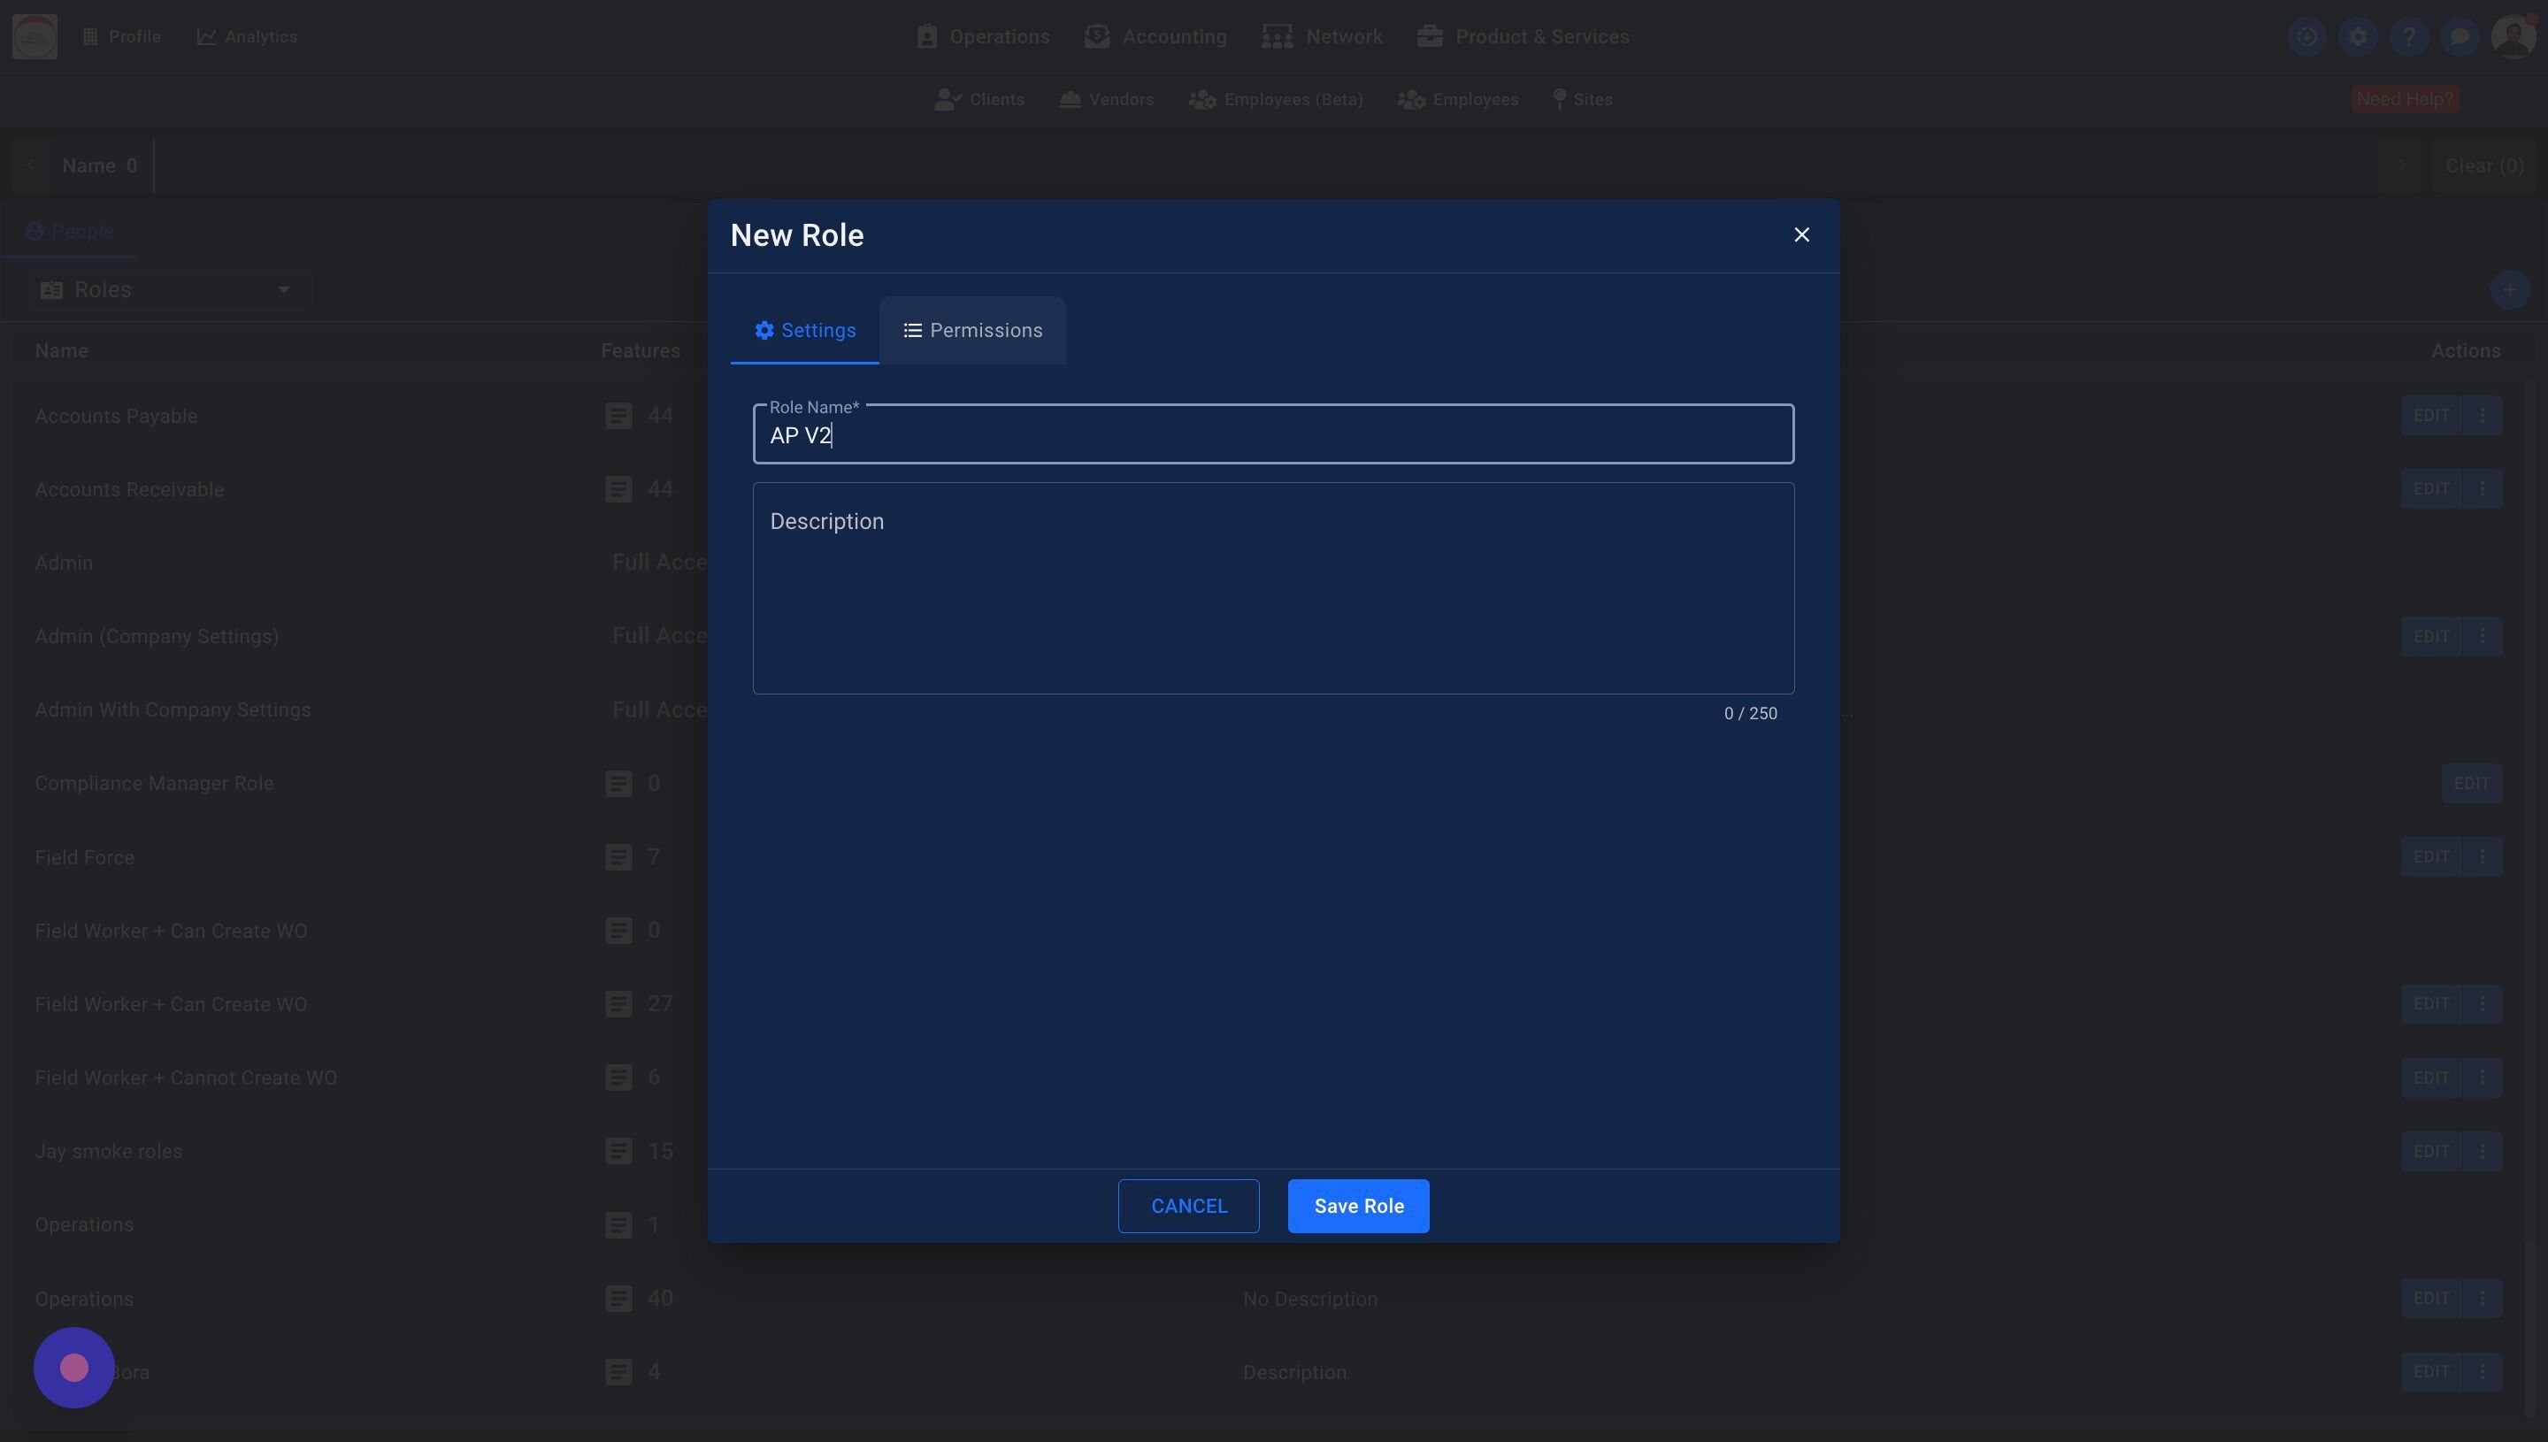
Task: Click the Role Name input field
Action: (x=1272, y=436)
